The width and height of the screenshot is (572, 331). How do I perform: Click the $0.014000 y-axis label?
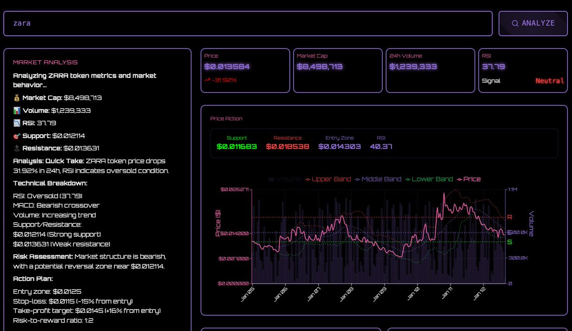click(x=235, y=233)
